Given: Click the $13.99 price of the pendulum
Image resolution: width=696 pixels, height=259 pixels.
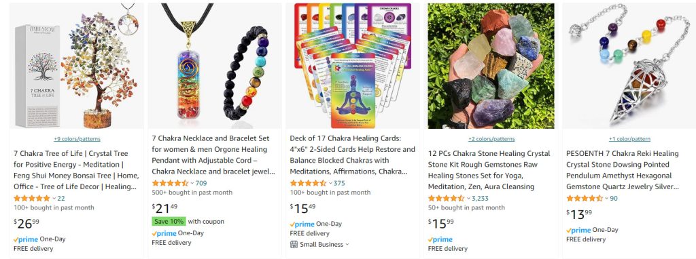Looking at the screenshot, I should pyautogui.click(x=579, y=214).
